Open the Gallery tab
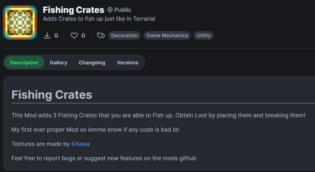Image resolution: width=315 pixels, height=172 pixels. tap(59, 63)
